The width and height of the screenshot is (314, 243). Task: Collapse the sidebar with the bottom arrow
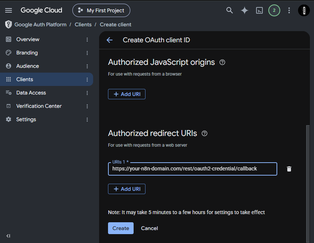pos(8,236)
